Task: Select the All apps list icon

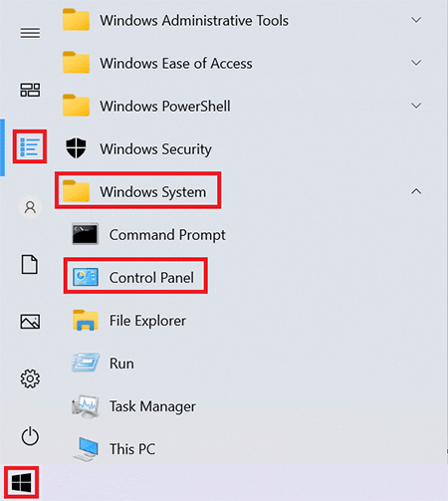Action: (30, 146)
